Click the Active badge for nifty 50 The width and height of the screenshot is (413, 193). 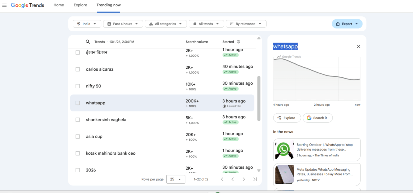(x=231, y=89)
